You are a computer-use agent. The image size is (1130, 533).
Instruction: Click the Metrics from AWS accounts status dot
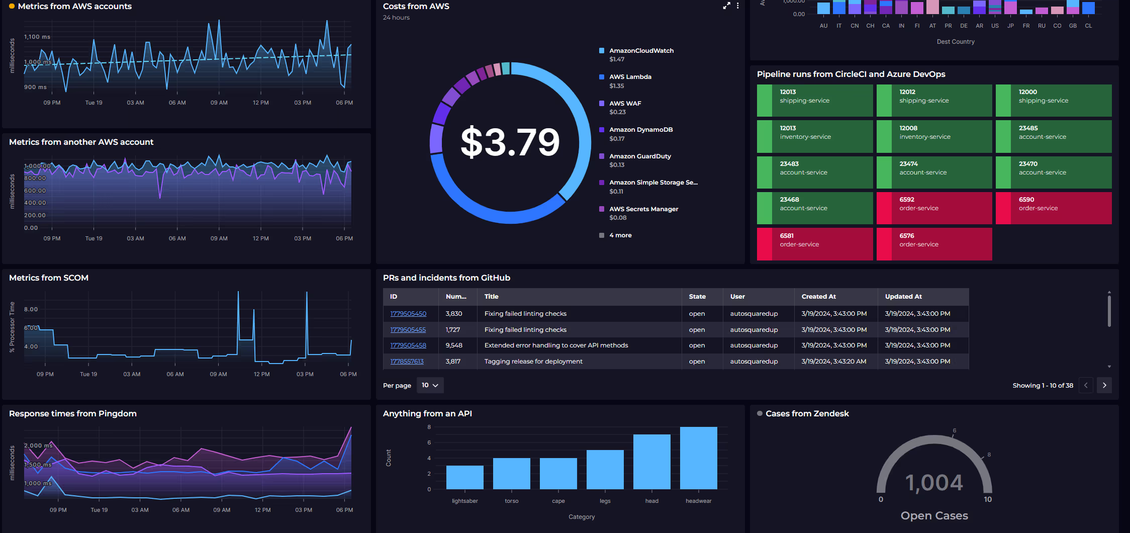pyautogui.click(x=12, y=7)
